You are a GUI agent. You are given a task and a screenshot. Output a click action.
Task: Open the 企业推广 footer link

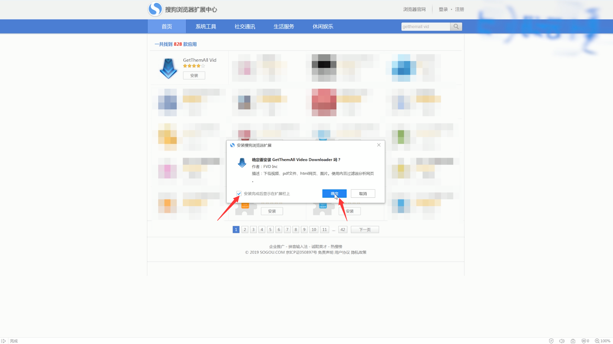click(277, 247)
